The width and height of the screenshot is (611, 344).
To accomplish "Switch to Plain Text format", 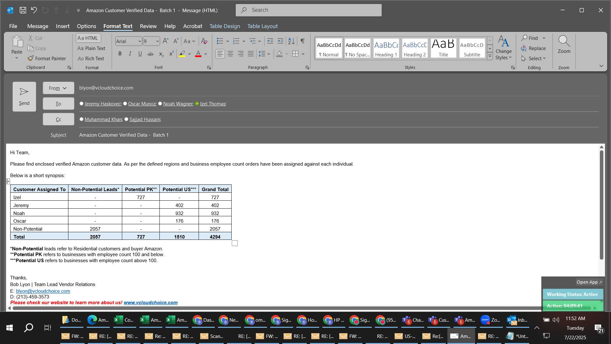I will pos(91,48).
